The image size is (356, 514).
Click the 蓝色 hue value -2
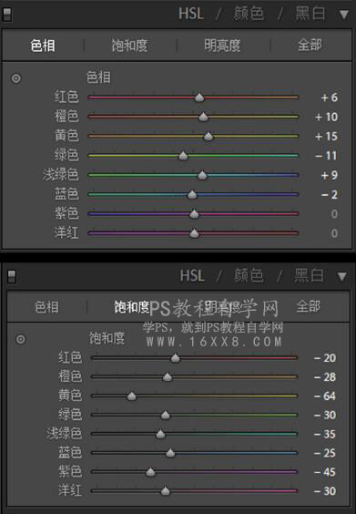(x=330, y=194)
